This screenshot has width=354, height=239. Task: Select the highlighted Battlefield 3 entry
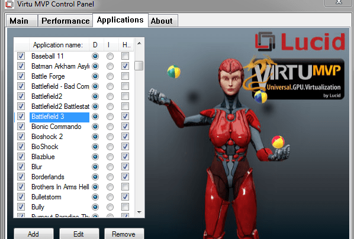59,117
